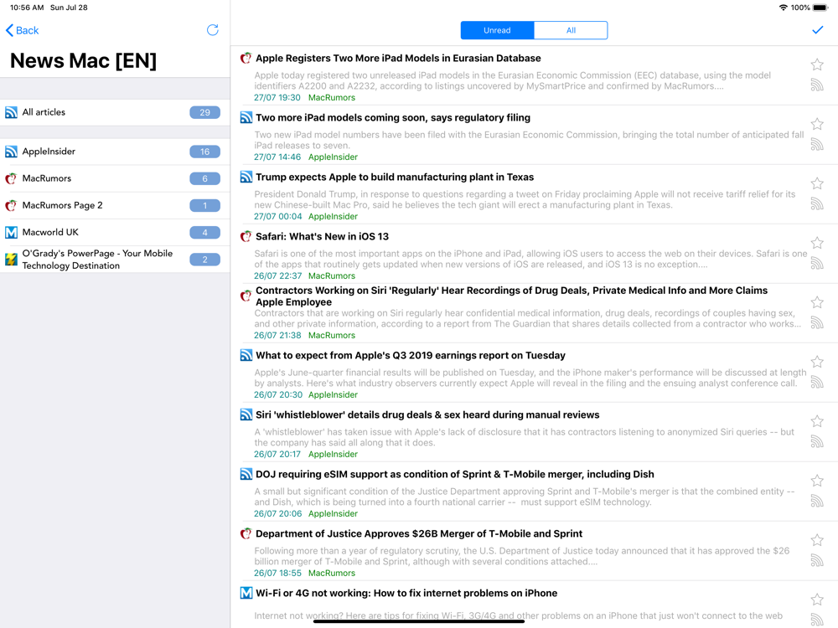
Task: Tap the Back button
Action: [22, 30]
